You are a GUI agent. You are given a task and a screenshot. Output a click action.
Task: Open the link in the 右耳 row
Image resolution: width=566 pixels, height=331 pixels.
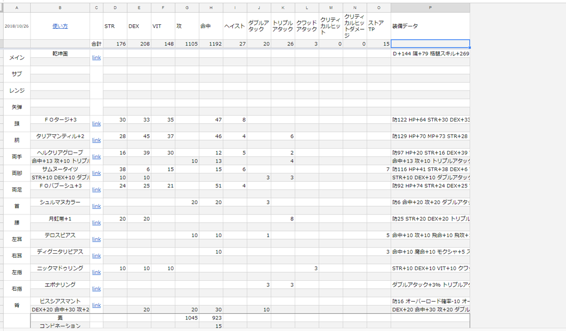click(96, 255)
